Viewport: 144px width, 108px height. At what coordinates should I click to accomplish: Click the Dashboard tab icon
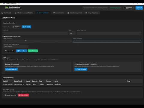2,13
